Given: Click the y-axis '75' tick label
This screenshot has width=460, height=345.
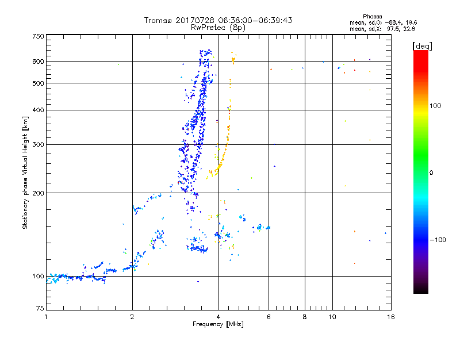Looking at the screenshot, I should pos(40,308).
